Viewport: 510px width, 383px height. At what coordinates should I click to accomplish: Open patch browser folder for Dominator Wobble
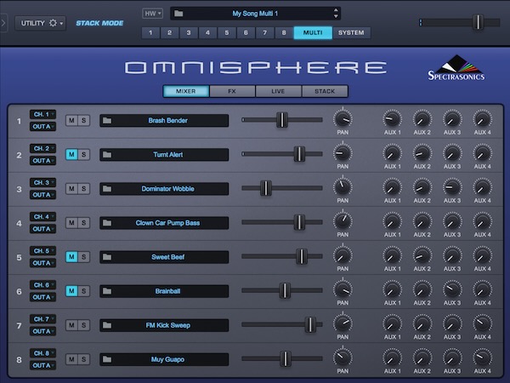tap(107, 189)
